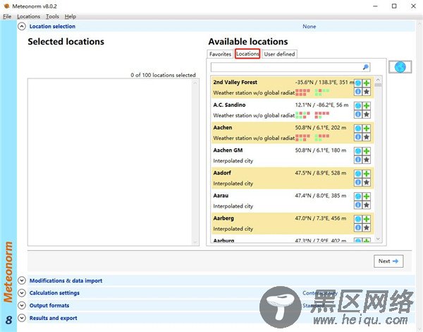
Task: Show Aachen GM on map globe icon
Action: click(358, 151)
